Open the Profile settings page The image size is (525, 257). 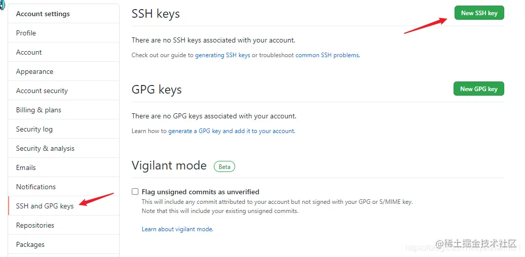pos(26,33)
